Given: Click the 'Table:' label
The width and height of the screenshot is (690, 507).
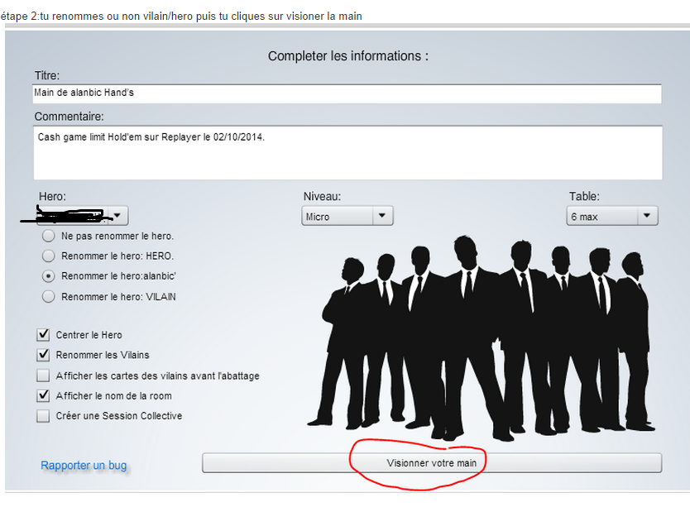Looking at the screenshot, I should [584, 196].
